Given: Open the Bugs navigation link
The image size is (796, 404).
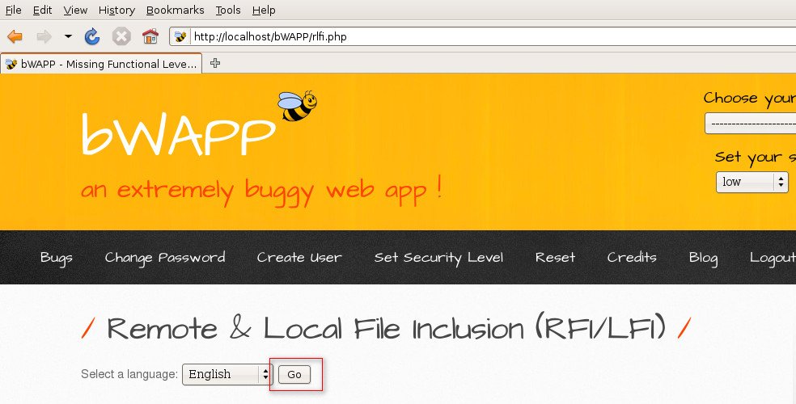Looking at the screenshot, I should 57,258.
